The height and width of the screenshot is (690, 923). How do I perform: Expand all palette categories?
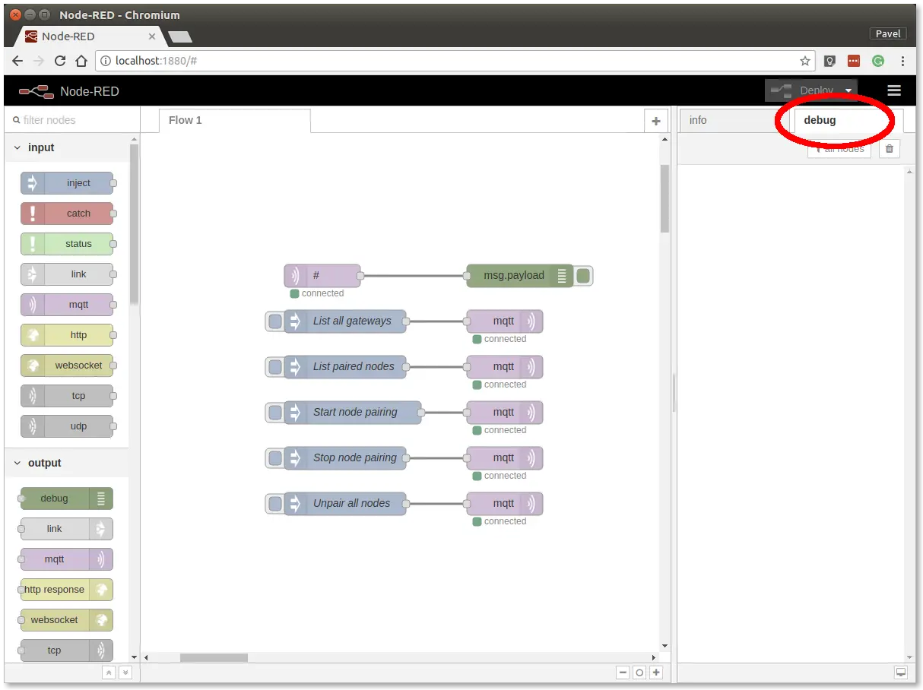click(x=125, y=673)
